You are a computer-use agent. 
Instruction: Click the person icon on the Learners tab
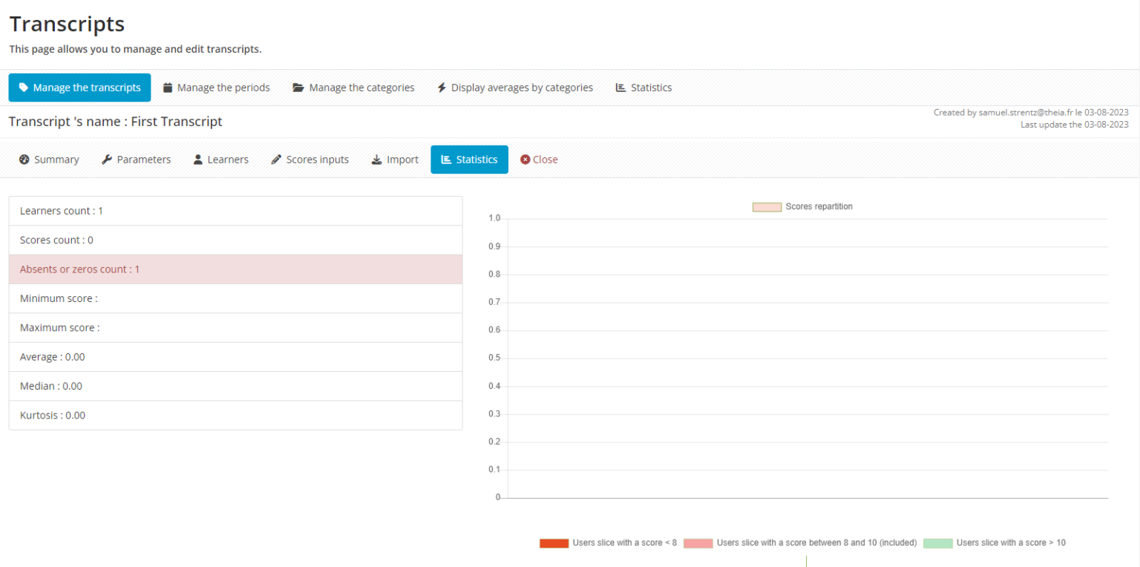197,159
